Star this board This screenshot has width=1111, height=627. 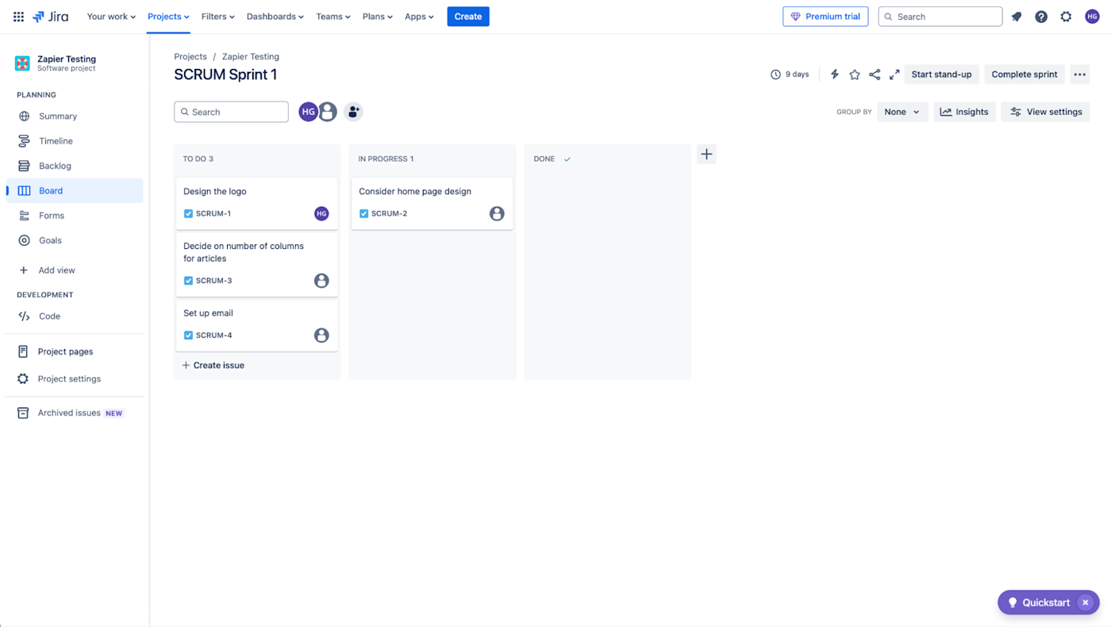855,75
